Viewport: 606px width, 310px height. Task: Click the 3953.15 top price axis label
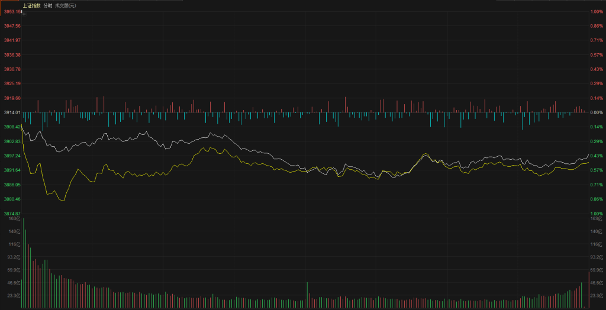coord(11,12)
